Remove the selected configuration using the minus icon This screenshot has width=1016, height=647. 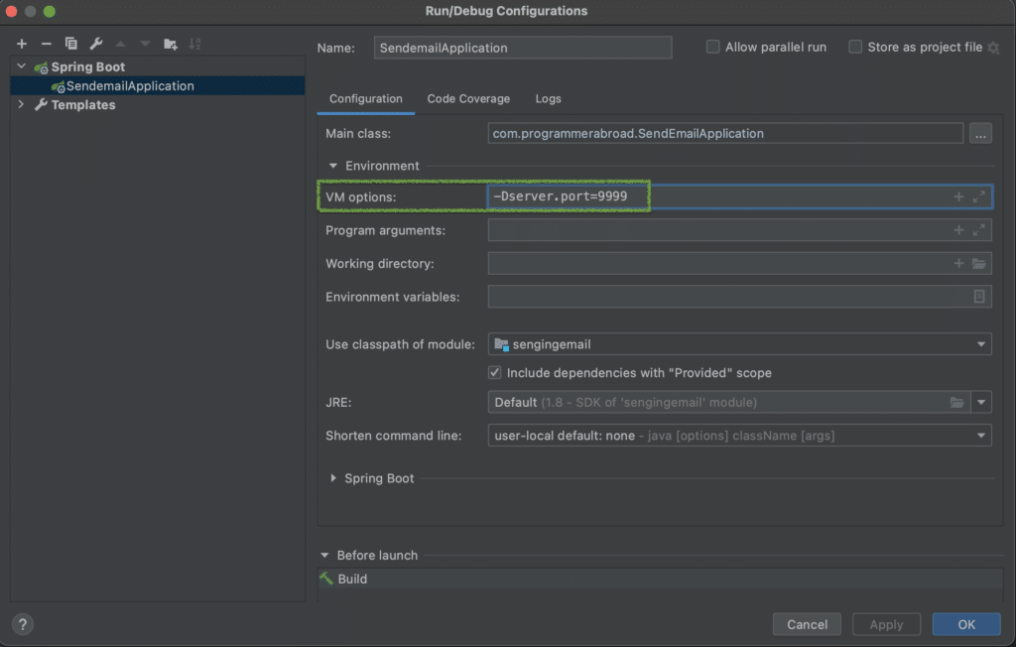click(46, 44)
